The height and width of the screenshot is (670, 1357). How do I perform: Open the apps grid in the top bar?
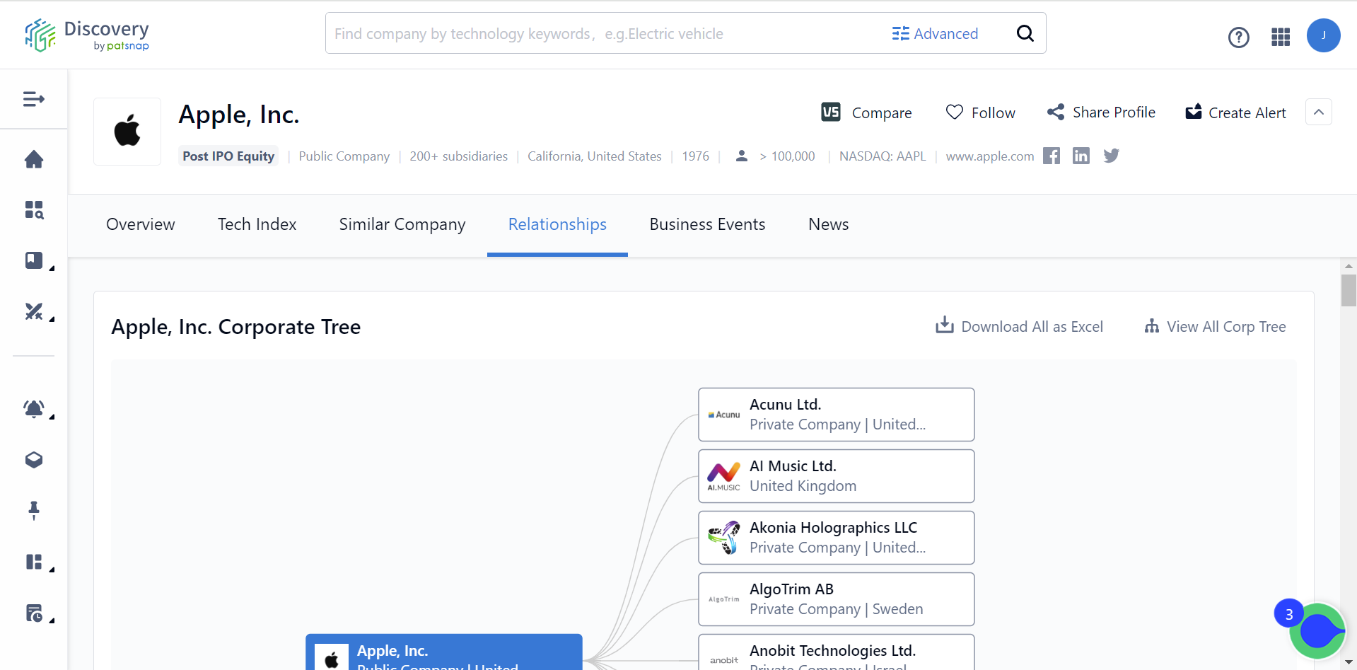click(x=1280, y=37)
